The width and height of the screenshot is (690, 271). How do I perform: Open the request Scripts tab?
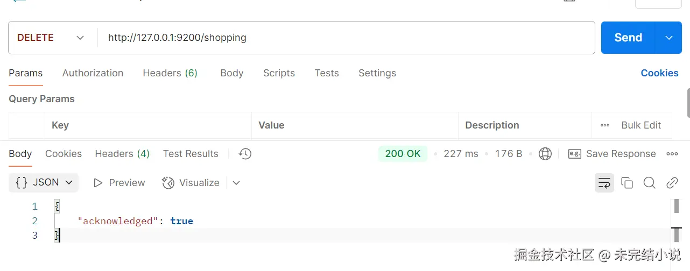click(279, 73)
